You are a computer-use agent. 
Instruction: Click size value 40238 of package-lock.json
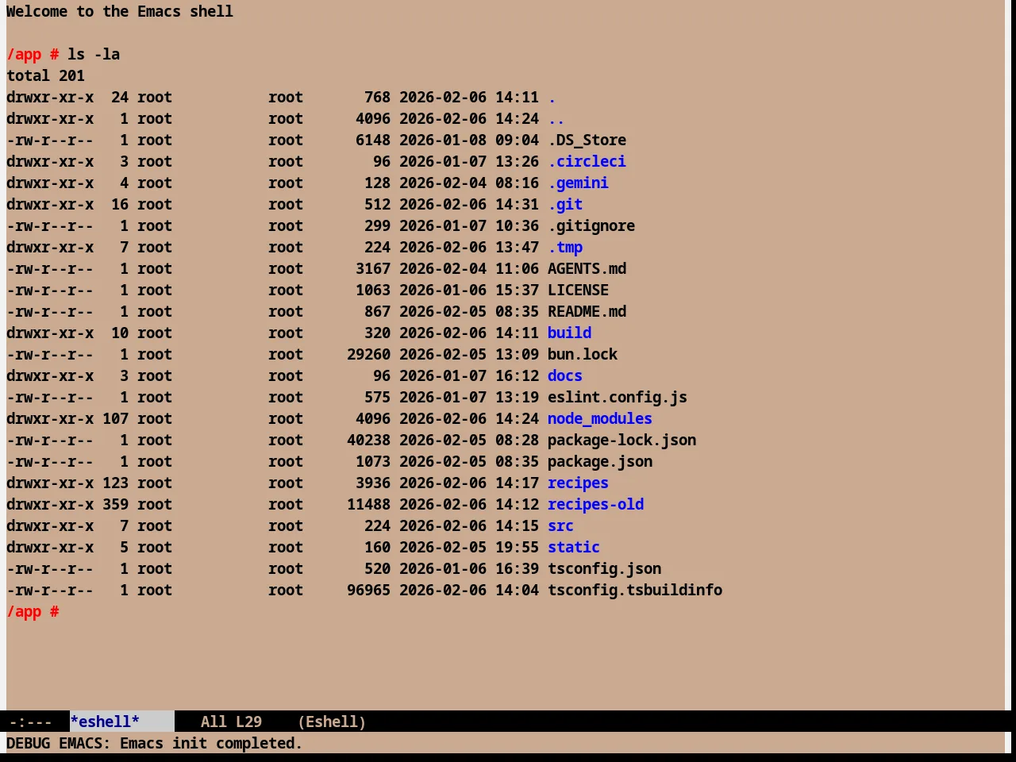coord(368,441)
